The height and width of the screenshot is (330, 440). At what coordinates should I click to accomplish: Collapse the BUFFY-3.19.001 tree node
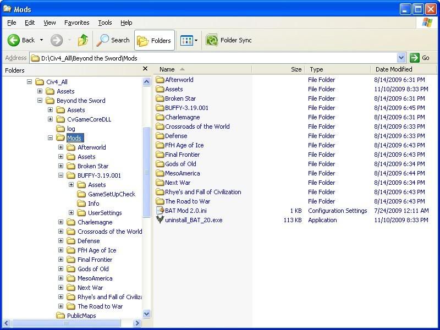(x=61, y=175)
